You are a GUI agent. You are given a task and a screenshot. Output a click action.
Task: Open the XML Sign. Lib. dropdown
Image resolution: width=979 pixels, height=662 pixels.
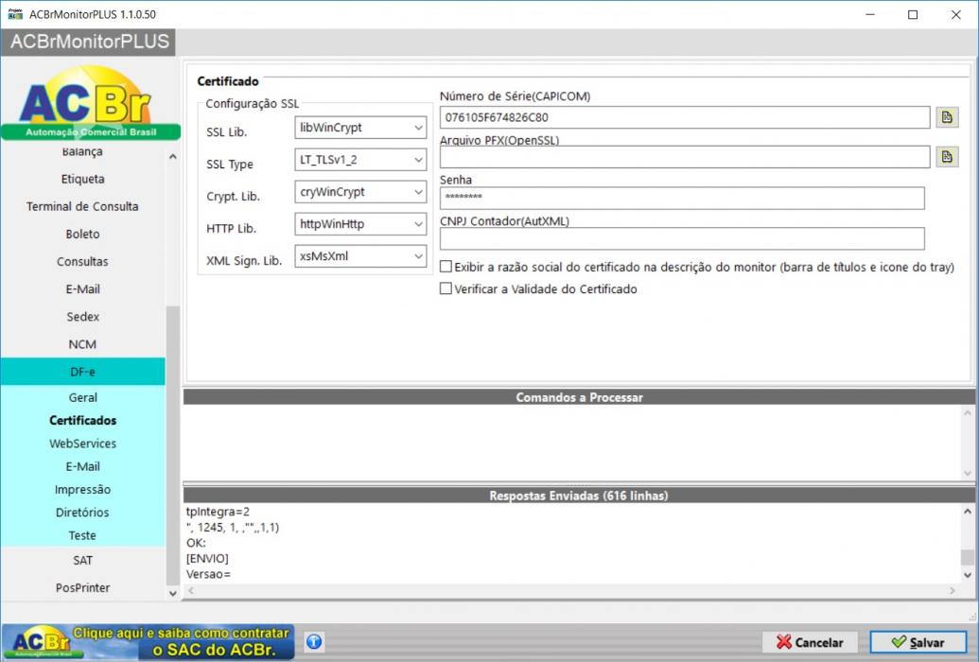[x=360, y=256]
